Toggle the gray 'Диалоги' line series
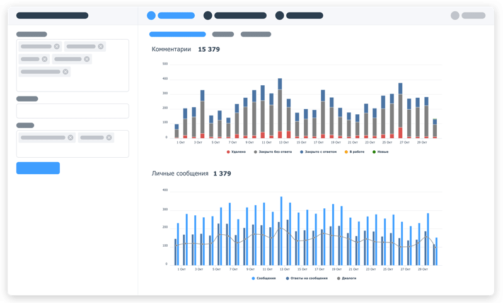 pos(347,278)
